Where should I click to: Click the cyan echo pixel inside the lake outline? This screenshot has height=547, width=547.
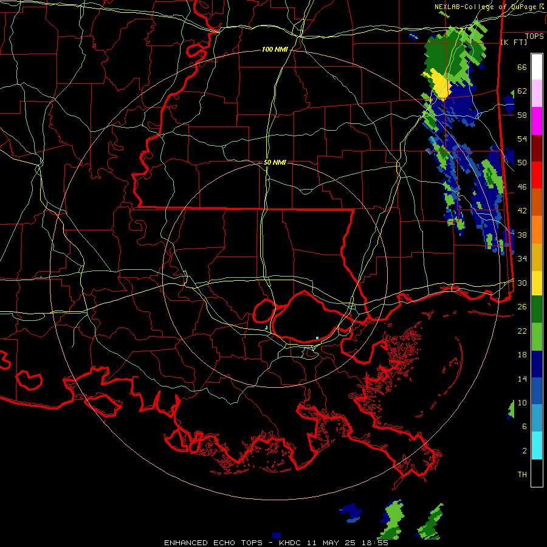[317, 338]
